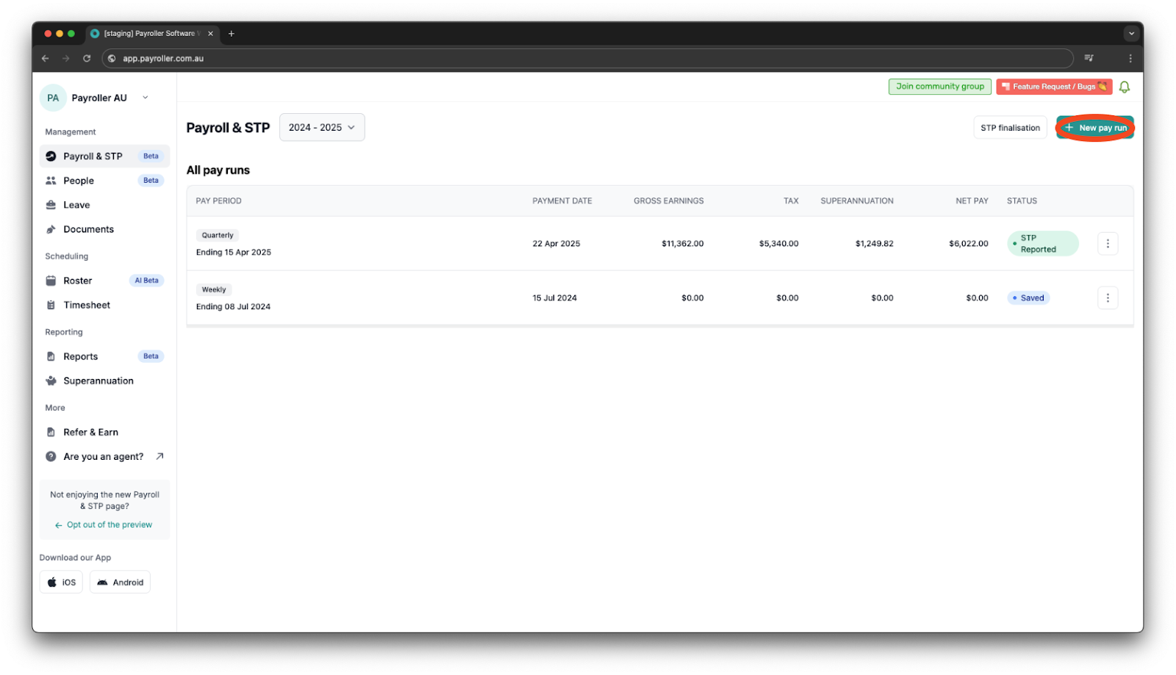Expand the browser tab list chevron

(x=1131, y=34)
